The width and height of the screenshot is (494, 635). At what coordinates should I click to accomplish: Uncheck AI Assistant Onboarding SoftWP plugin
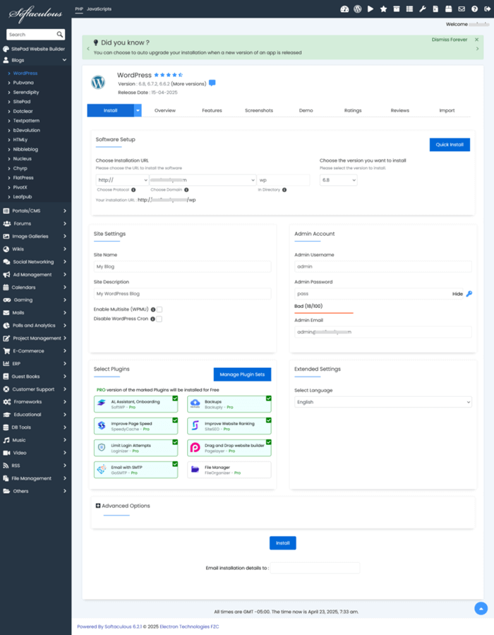175,398
